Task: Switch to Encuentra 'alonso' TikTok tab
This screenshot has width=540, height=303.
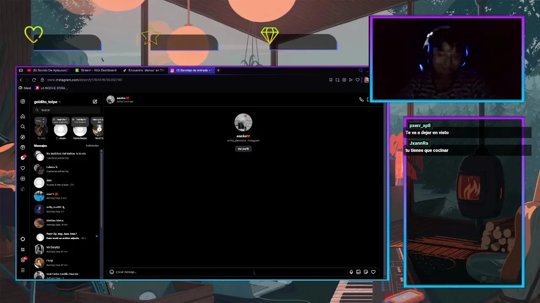Action: 143,70
